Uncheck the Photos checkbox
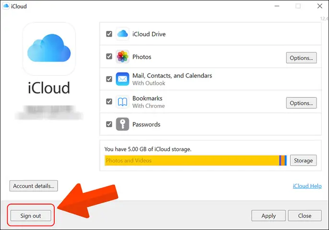This screenshot has width=329, height=230. tap(109, 57)
